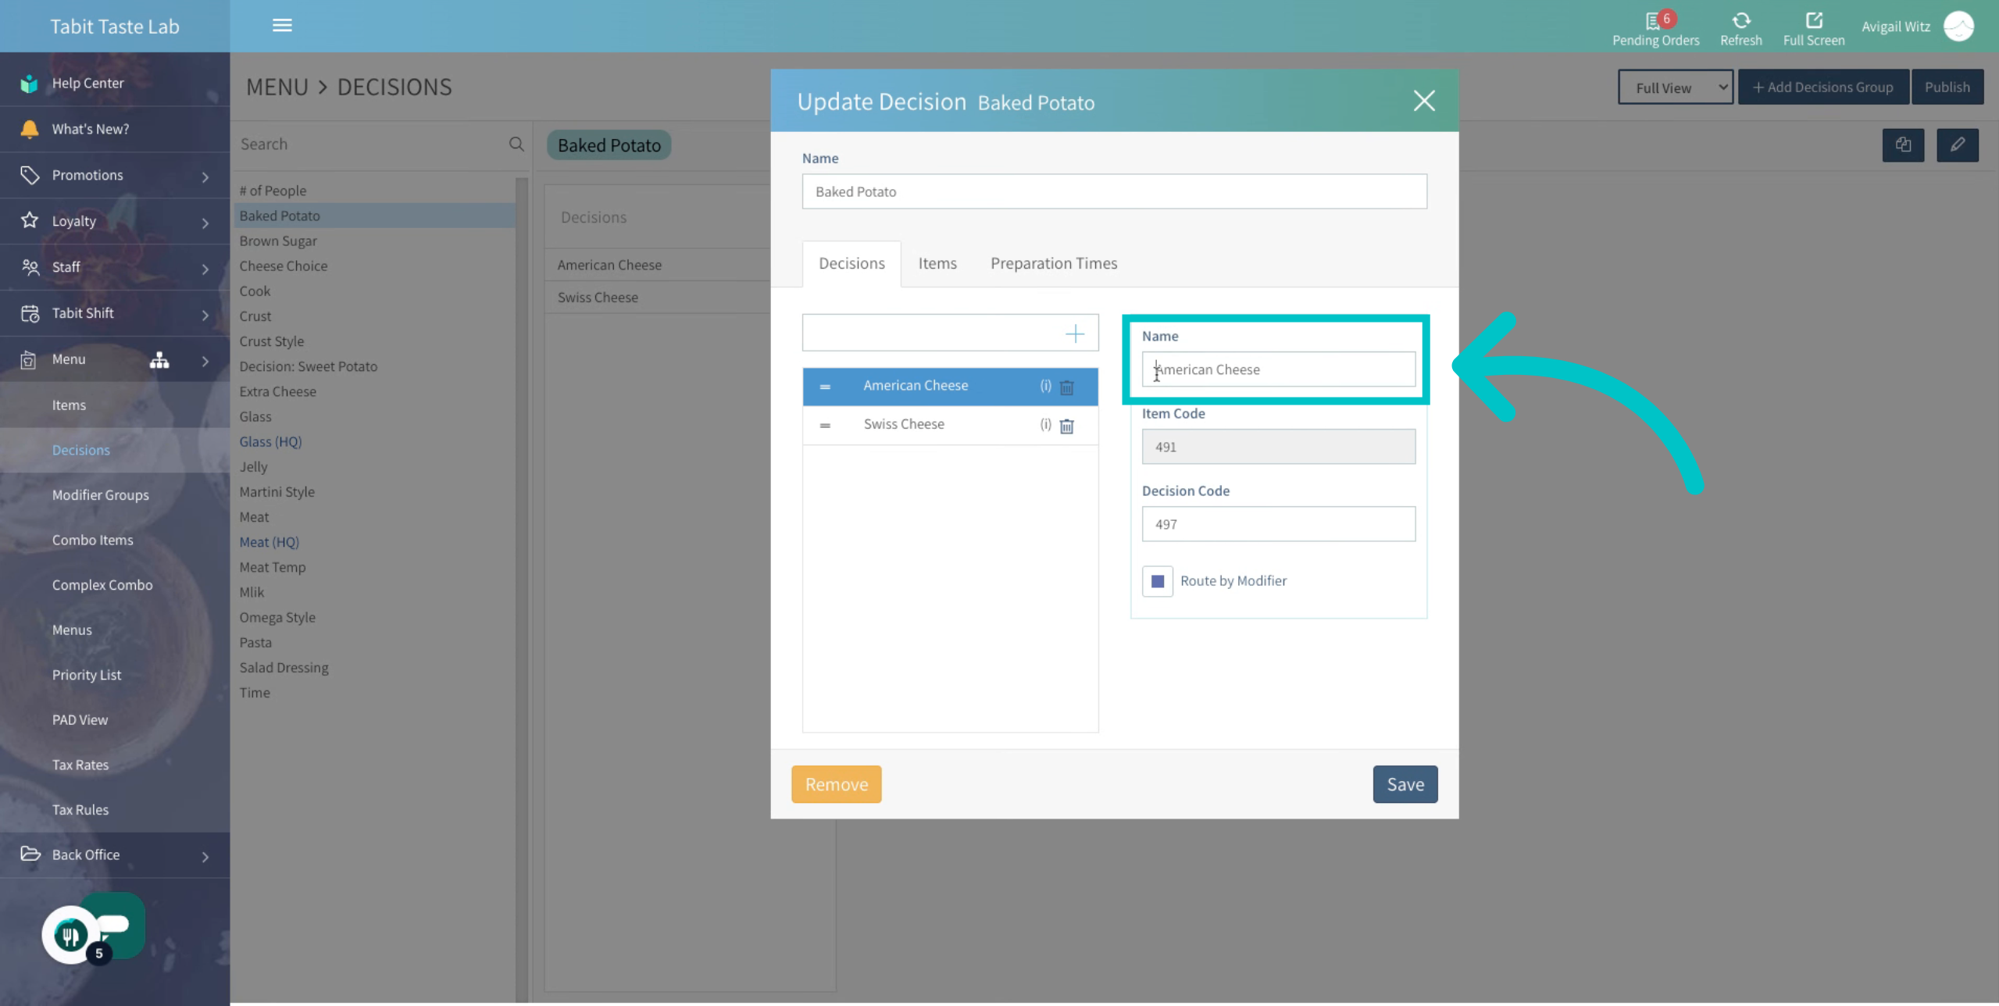
Task: Expand Promotions in sidebar
Action: tap(115, 175)
